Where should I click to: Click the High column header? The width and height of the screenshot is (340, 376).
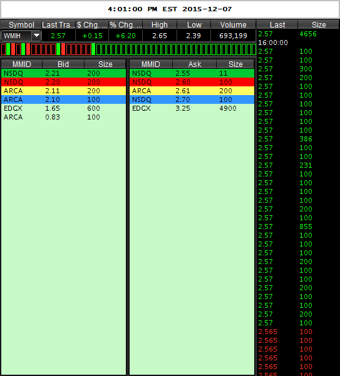(160, 24)
